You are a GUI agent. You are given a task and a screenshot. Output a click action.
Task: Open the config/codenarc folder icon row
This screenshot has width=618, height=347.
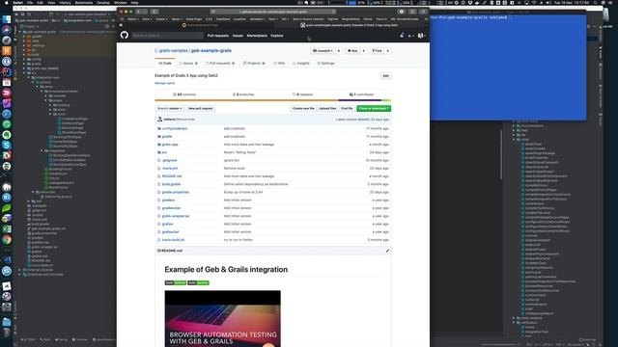pyautogui.click(x=159, y=128)
